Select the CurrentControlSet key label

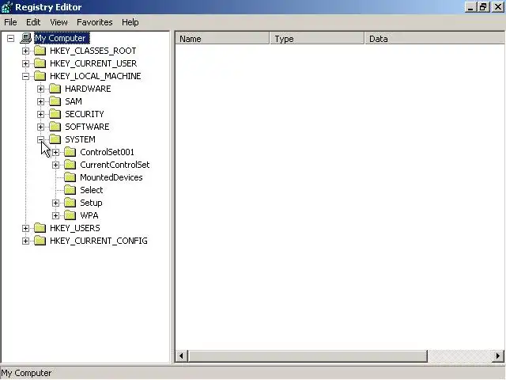point(115,165)
